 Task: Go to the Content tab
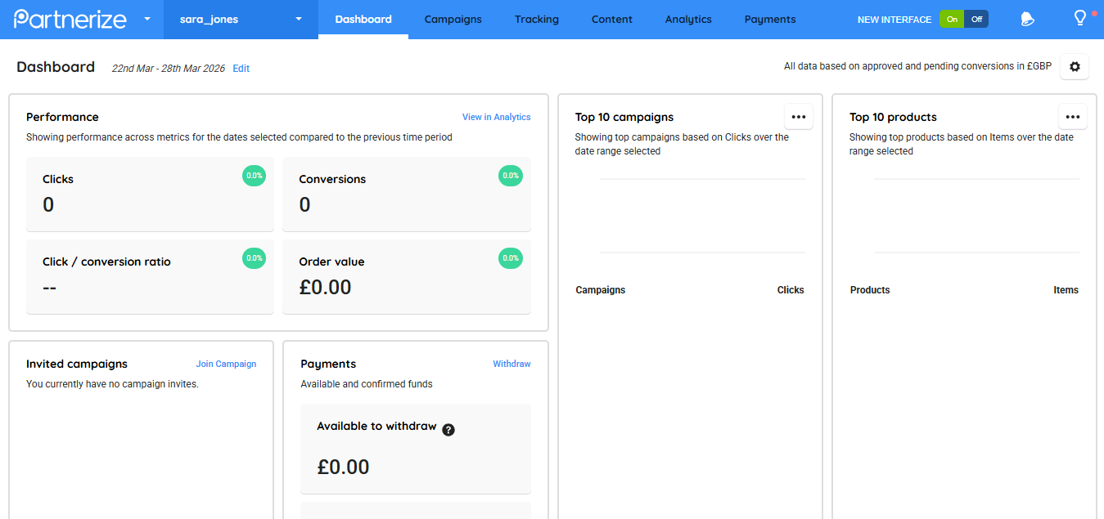point(612,20)
